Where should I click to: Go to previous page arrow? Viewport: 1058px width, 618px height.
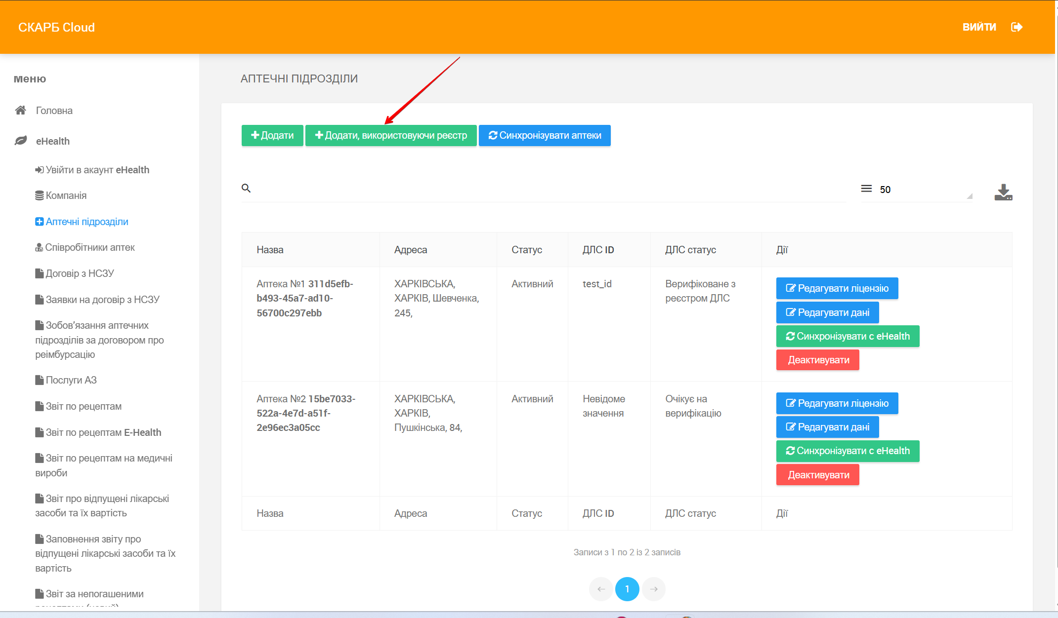[x=601, y=589]
